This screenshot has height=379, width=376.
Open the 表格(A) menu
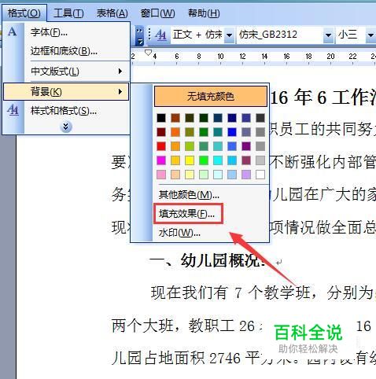(x=112, y=13)
